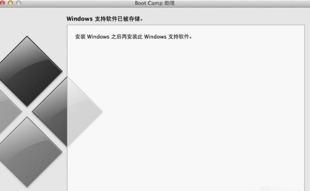The width and height of the screenshot is (310, 191).
Task: Click the first Windows word in the message
Action: tap(98, 37)
